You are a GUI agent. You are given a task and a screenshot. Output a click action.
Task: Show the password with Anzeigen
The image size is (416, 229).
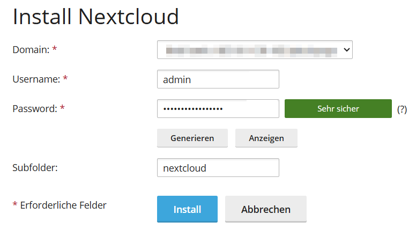pyautogui.click(x=266, y=138)
